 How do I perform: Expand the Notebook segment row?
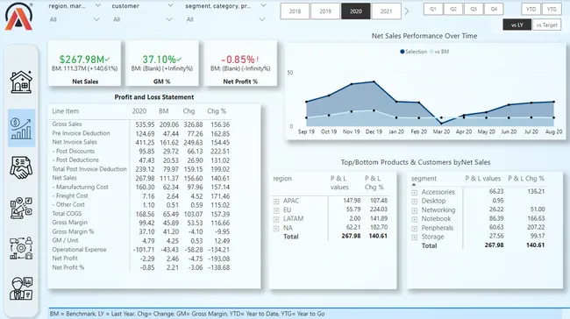pyautogui.click(x=414, y=219)
